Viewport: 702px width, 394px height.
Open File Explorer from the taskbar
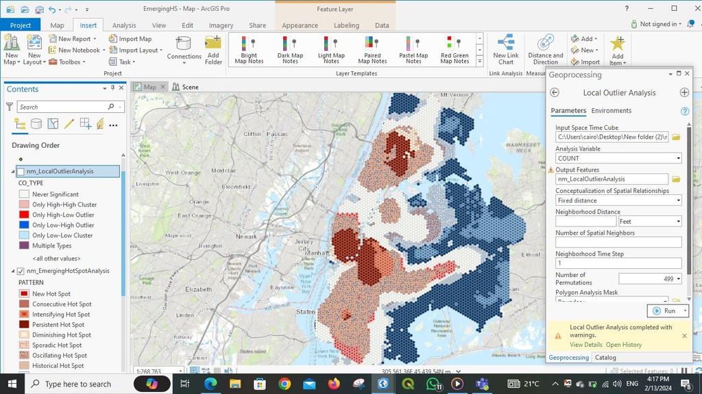point(235,383)
